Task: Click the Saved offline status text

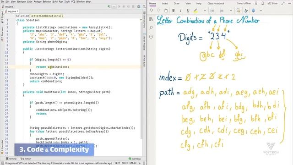Action: 244,3
